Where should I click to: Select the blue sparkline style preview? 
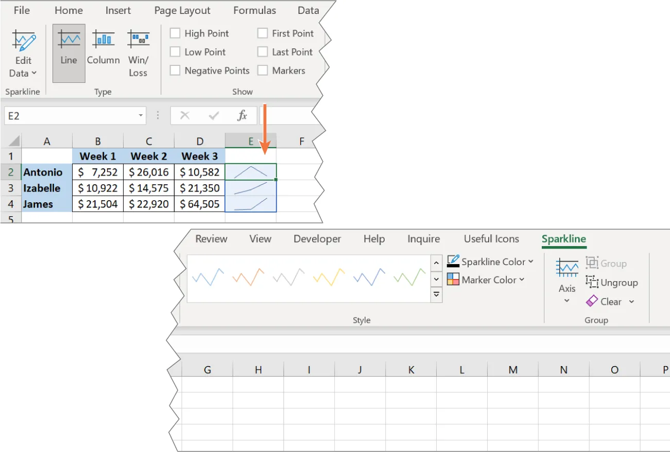pyautogui.click(x=208, y=276)
